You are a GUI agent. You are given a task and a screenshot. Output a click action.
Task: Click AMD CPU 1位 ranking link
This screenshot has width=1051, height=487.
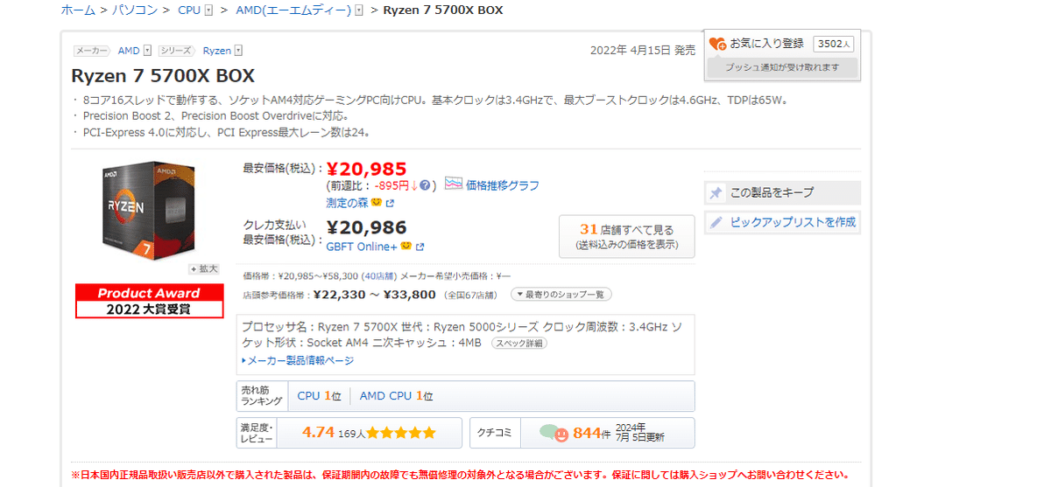[x=396, y=396]
